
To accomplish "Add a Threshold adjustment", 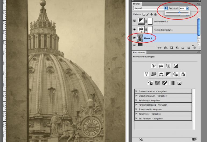I will 165,83.
